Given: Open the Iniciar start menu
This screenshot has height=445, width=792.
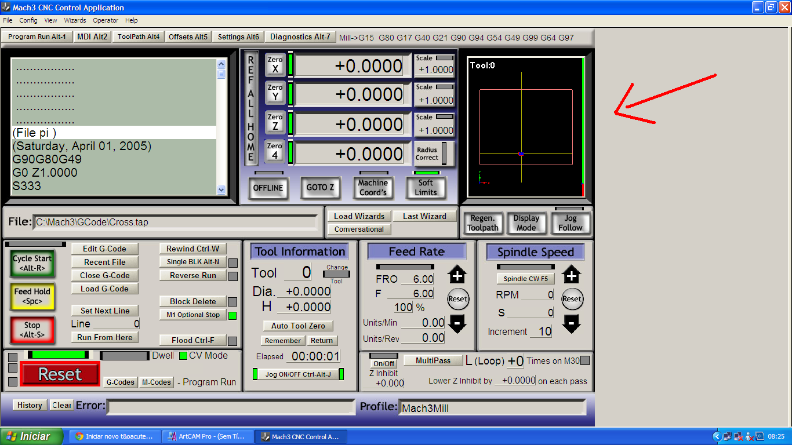Looking at the screenshot, I should point(30,436).
